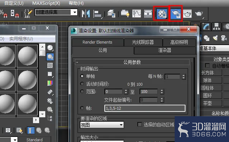Image resolution: width=229 pixels, height=142 pixels.
Task: Open Curve Editor toolbar icon
Action: pyautogui.click(x=137, y=13)
